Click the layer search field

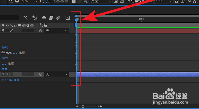point(9,18)
